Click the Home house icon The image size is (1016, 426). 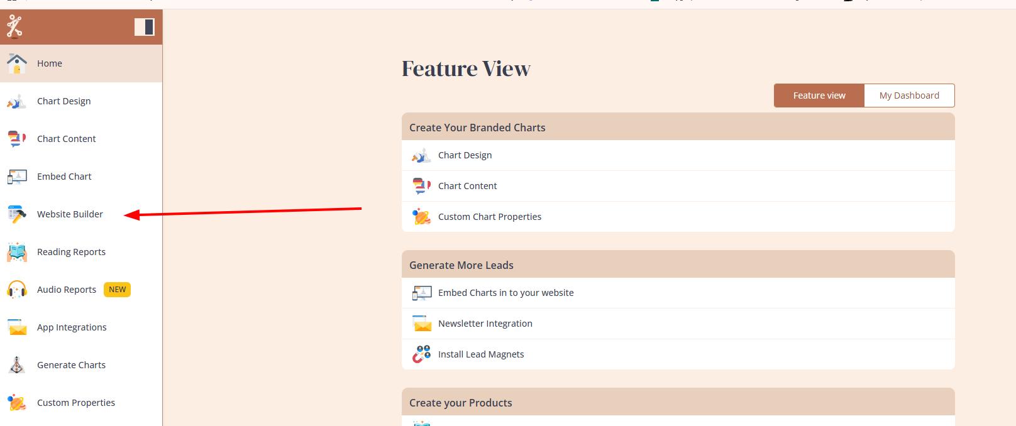point(17,63)
